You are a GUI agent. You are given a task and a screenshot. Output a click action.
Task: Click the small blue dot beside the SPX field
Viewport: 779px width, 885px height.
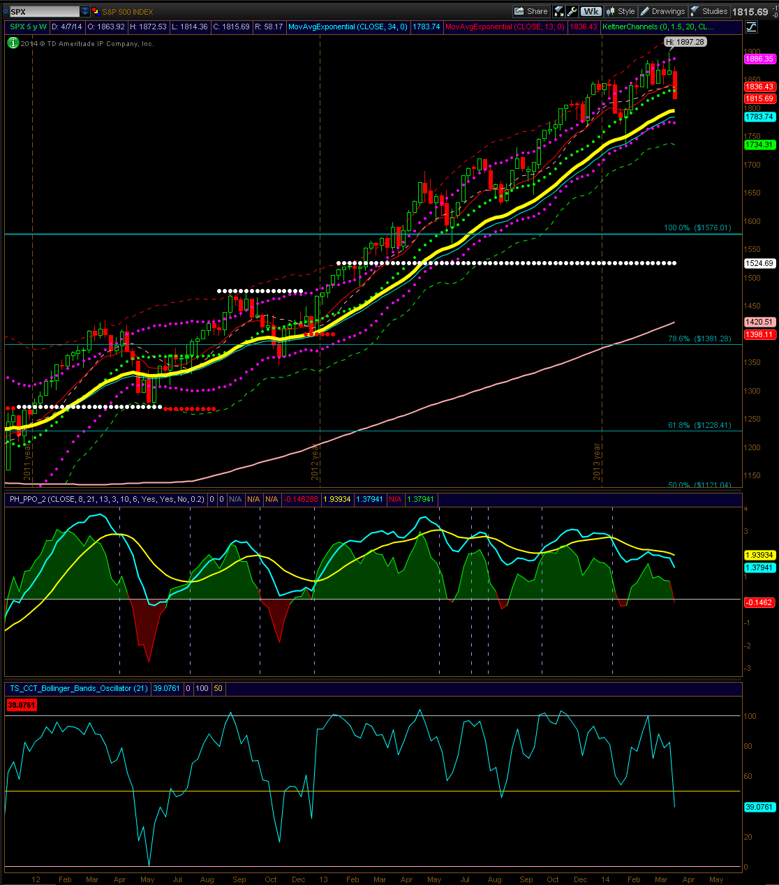(4, 12)
